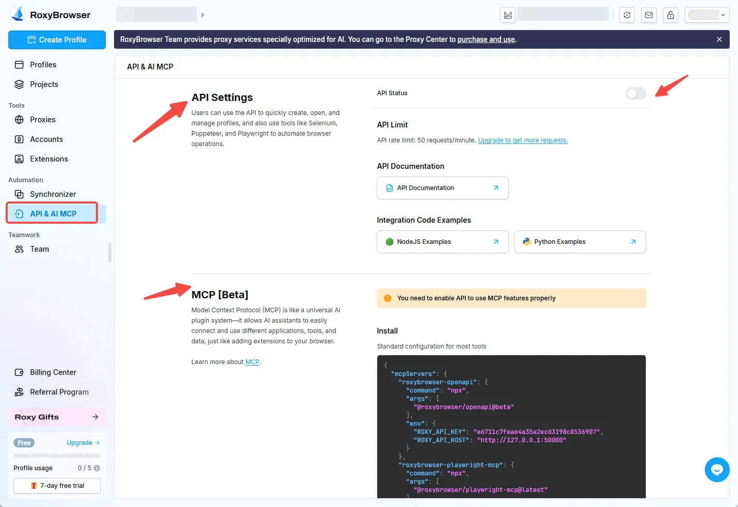738x507 pixels.
Task: Open the purchase and use link
Action: 486,39
